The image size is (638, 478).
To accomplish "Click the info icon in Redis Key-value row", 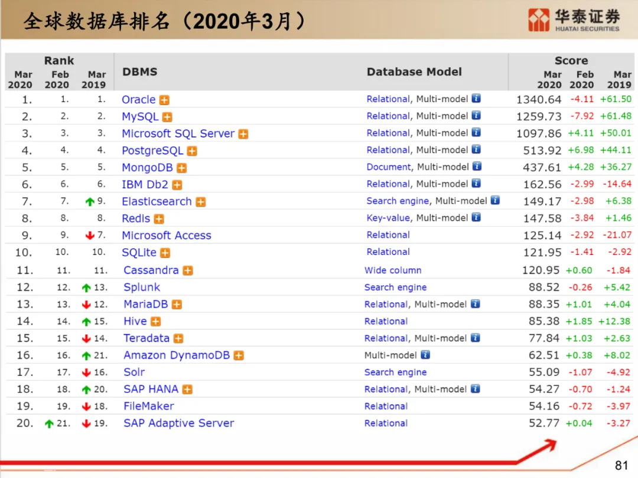I will point(476,217).
